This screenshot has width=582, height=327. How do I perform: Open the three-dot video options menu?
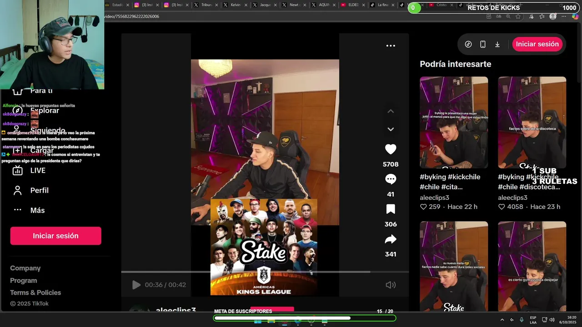click(391, 46)
